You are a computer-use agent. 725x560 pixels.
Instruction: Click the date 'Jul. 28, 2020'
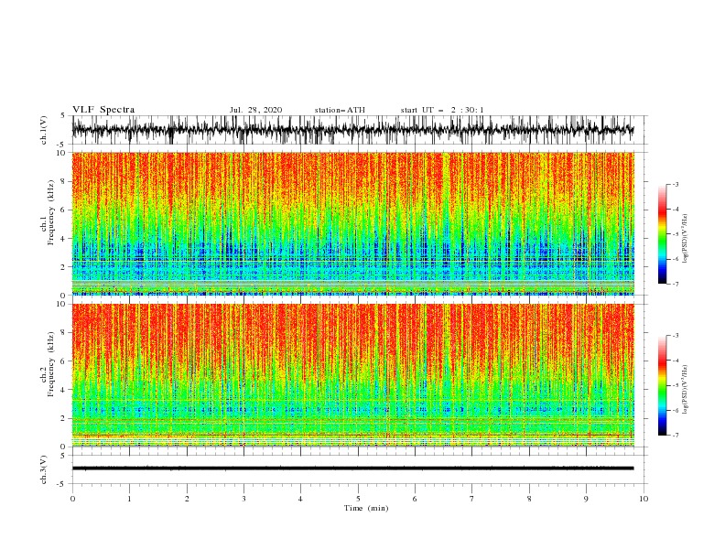click(x=255, y=110)
